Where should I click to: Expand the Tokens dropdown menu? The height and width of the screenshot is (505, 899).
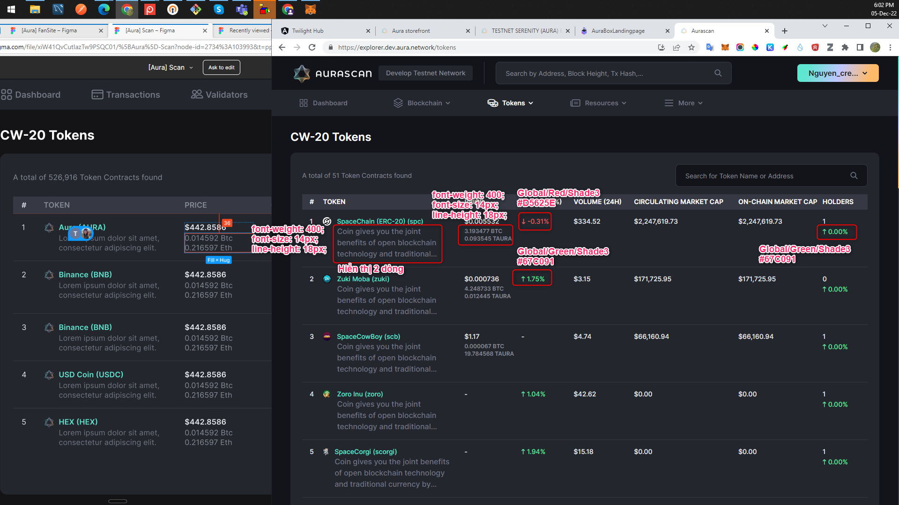[511, 103]
